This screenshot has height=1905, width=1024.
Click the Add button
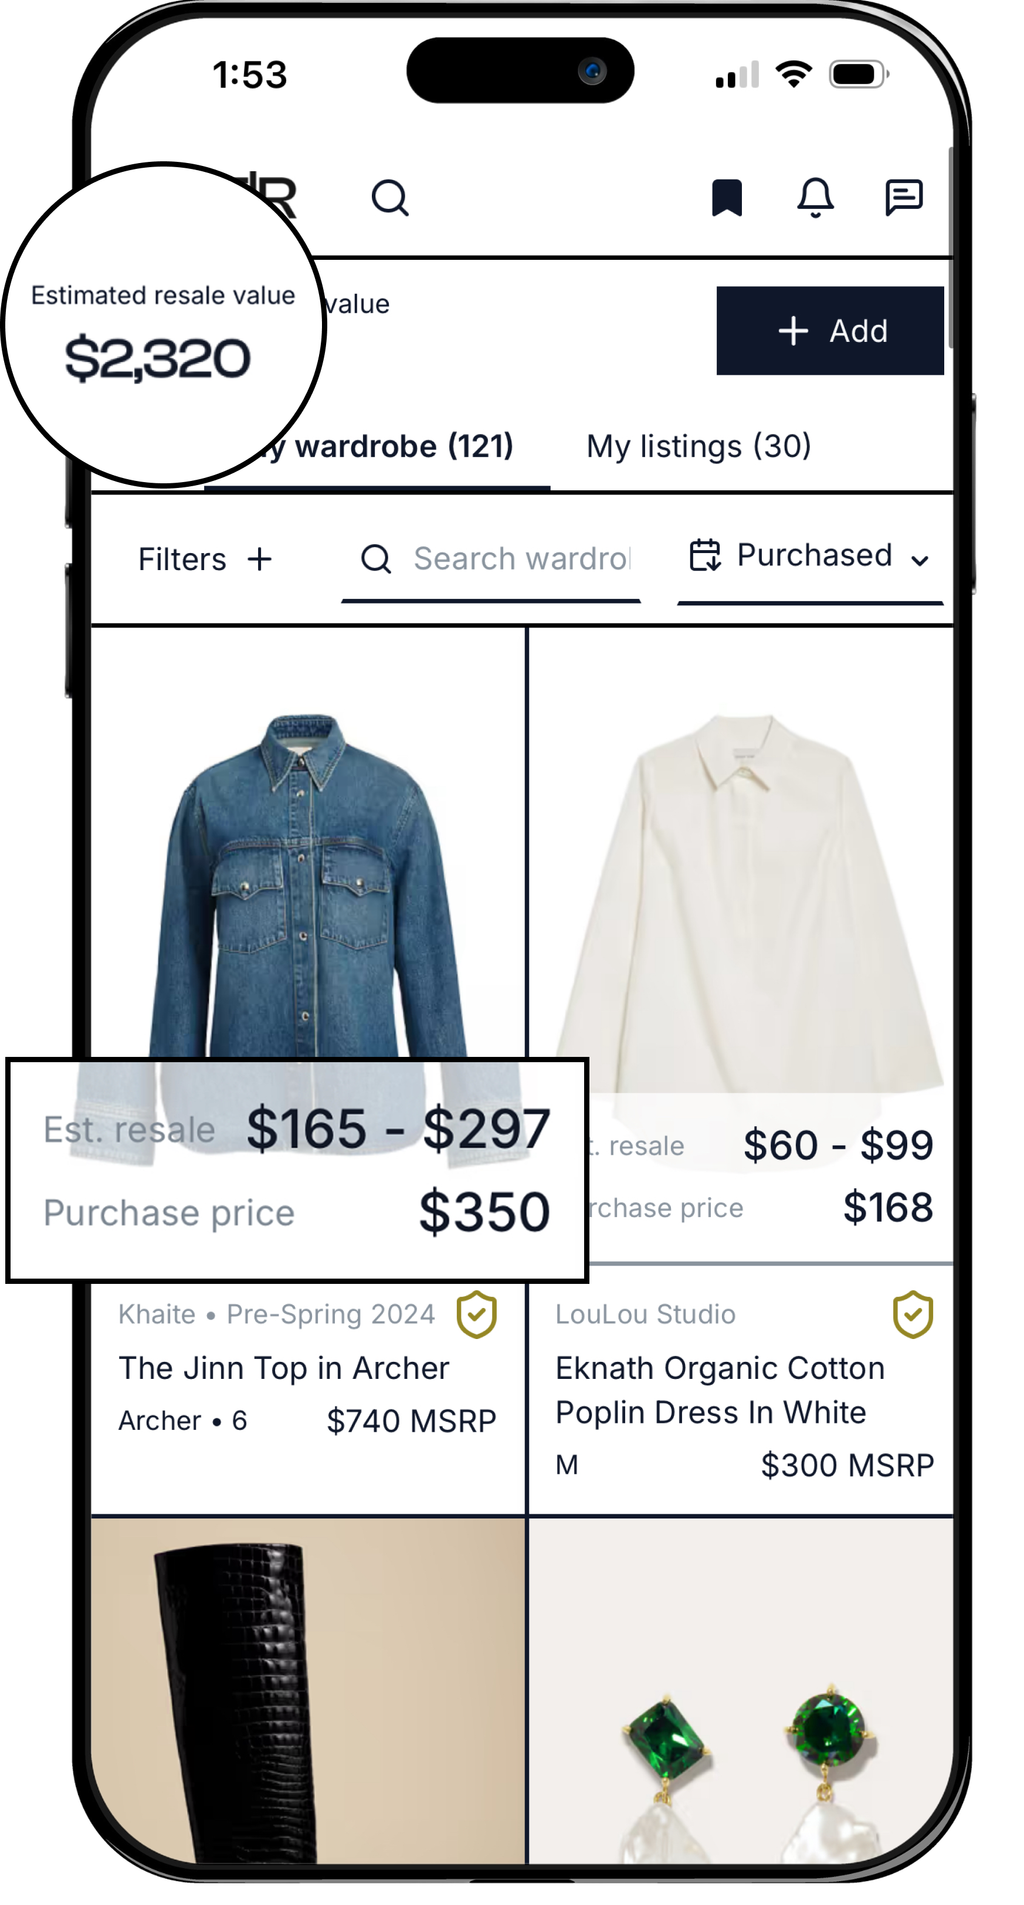(x=829, y=331)
